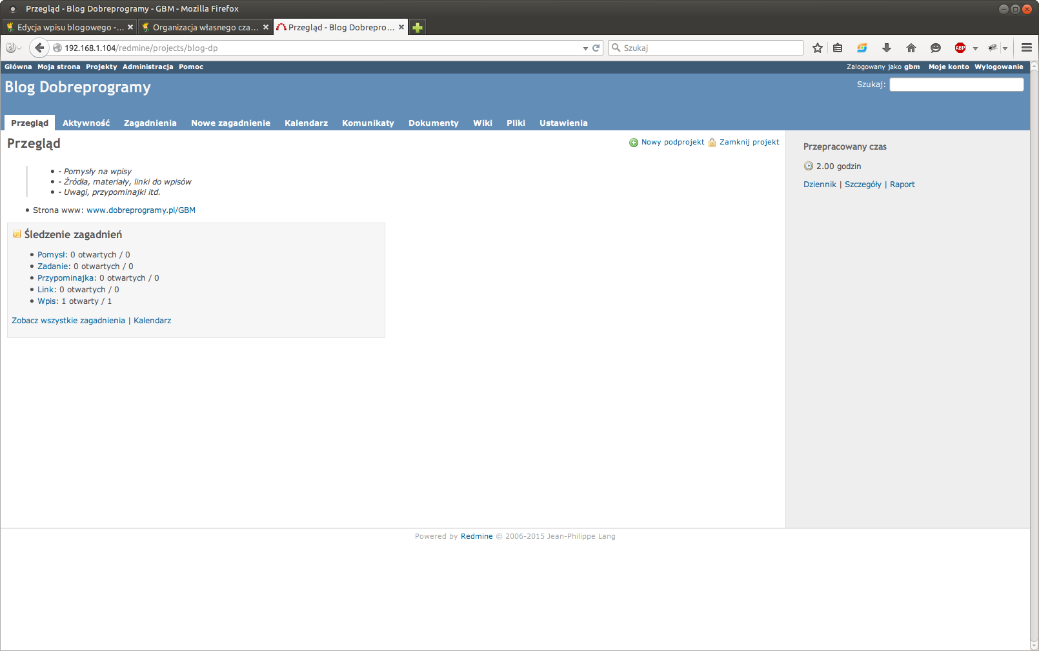
Task: Open the Redmine footer link
Action: tap(476, 536)
